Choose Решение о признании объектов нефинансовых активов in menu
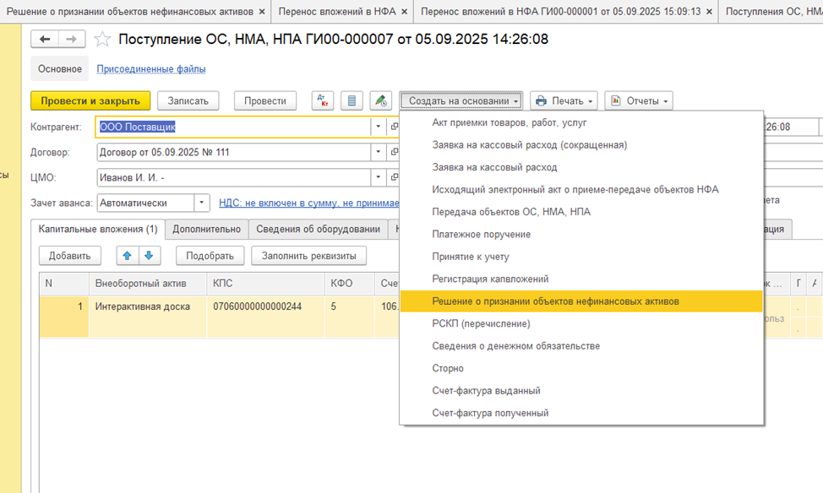823x493 pixels. click(x=581, y=301)
